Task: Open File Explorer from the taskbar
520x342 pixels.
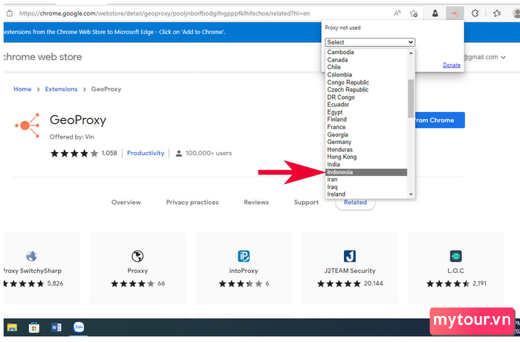Action: pos(13,327)
